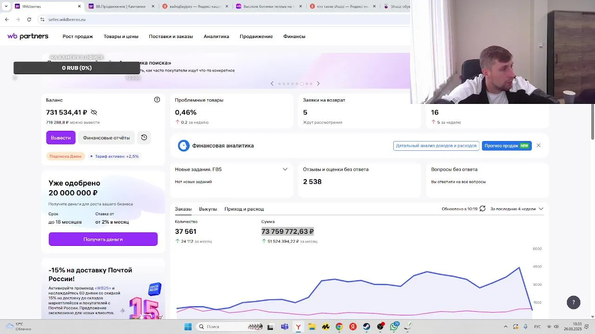595x334 pixels.
Task: Open weather widget on taskbar
Action: [x=18, y=327]
